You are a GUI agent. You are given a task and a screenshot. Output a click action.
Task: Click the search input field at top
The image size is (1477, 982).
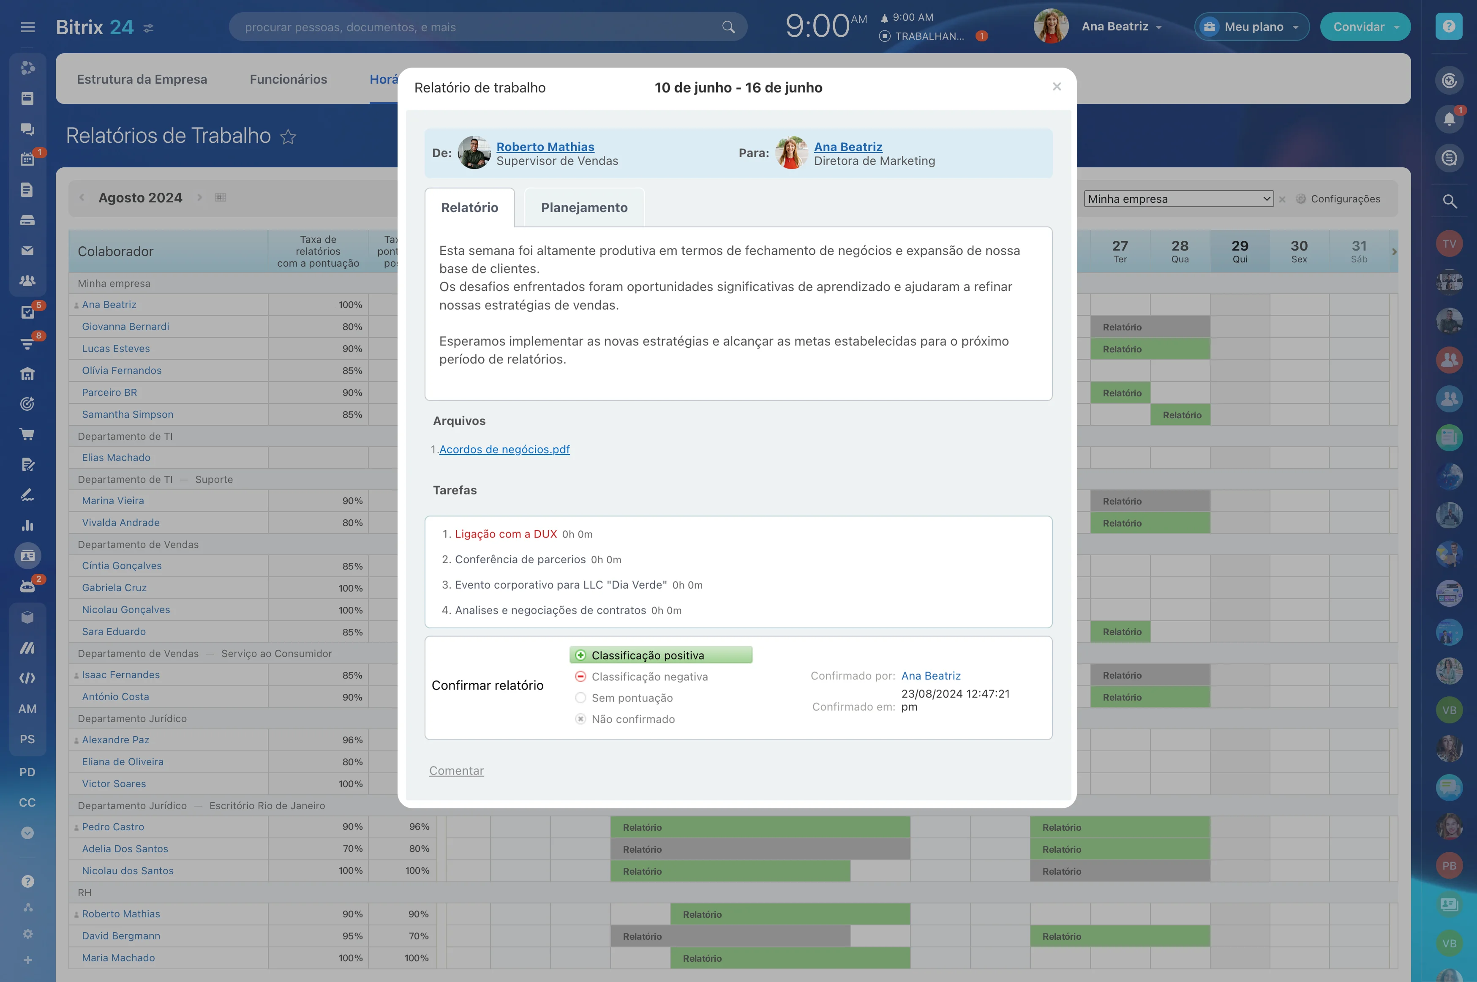coord(476,27)
